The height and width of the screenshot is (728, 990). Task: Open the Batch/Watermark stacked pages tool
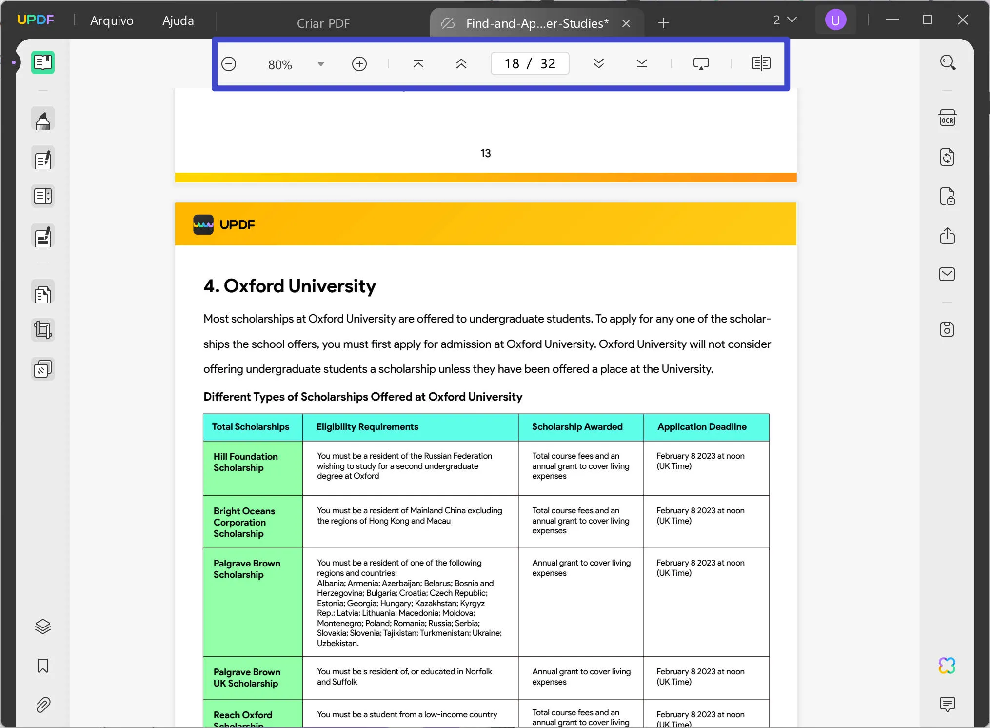(x=43, y=369)
